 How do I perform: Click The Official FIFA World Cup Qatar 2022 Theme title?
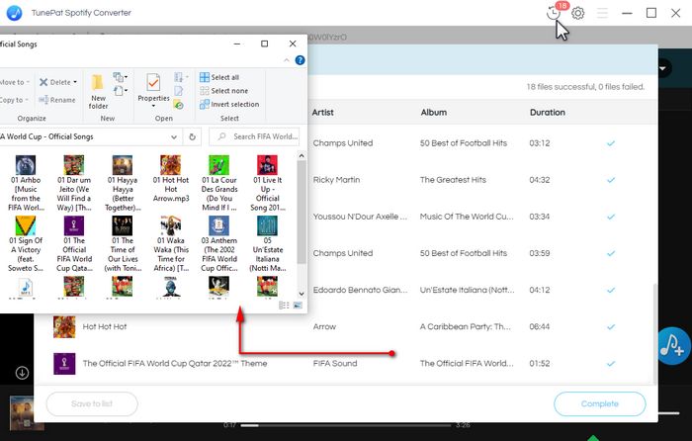click(175, 363)
